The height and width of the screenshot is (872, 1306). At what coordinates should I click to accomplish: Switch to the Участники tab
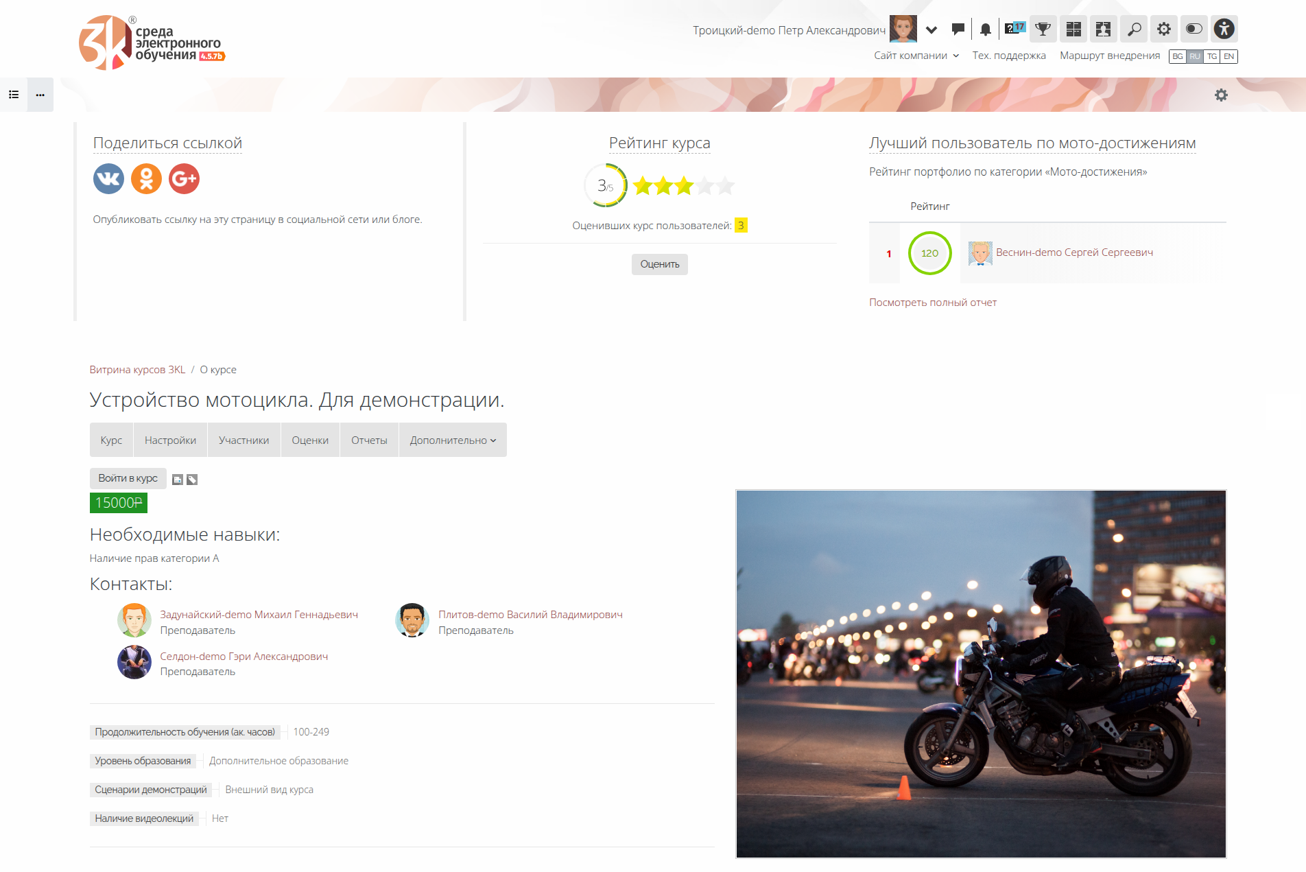[x=244, y=440]
